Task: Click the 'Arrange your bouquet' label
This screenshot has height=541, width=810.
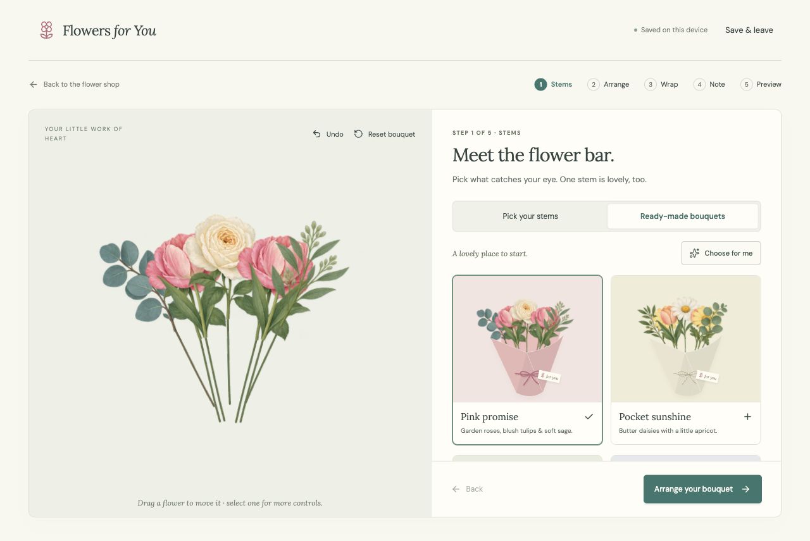Action: pos(694,489)
